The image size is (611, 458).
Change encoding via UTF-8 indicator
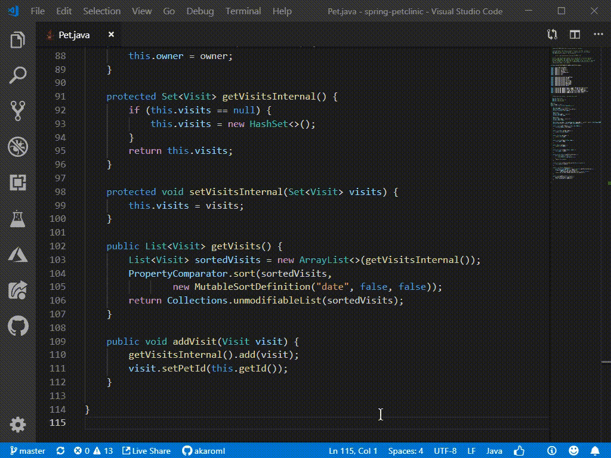(x=445, y=451)
